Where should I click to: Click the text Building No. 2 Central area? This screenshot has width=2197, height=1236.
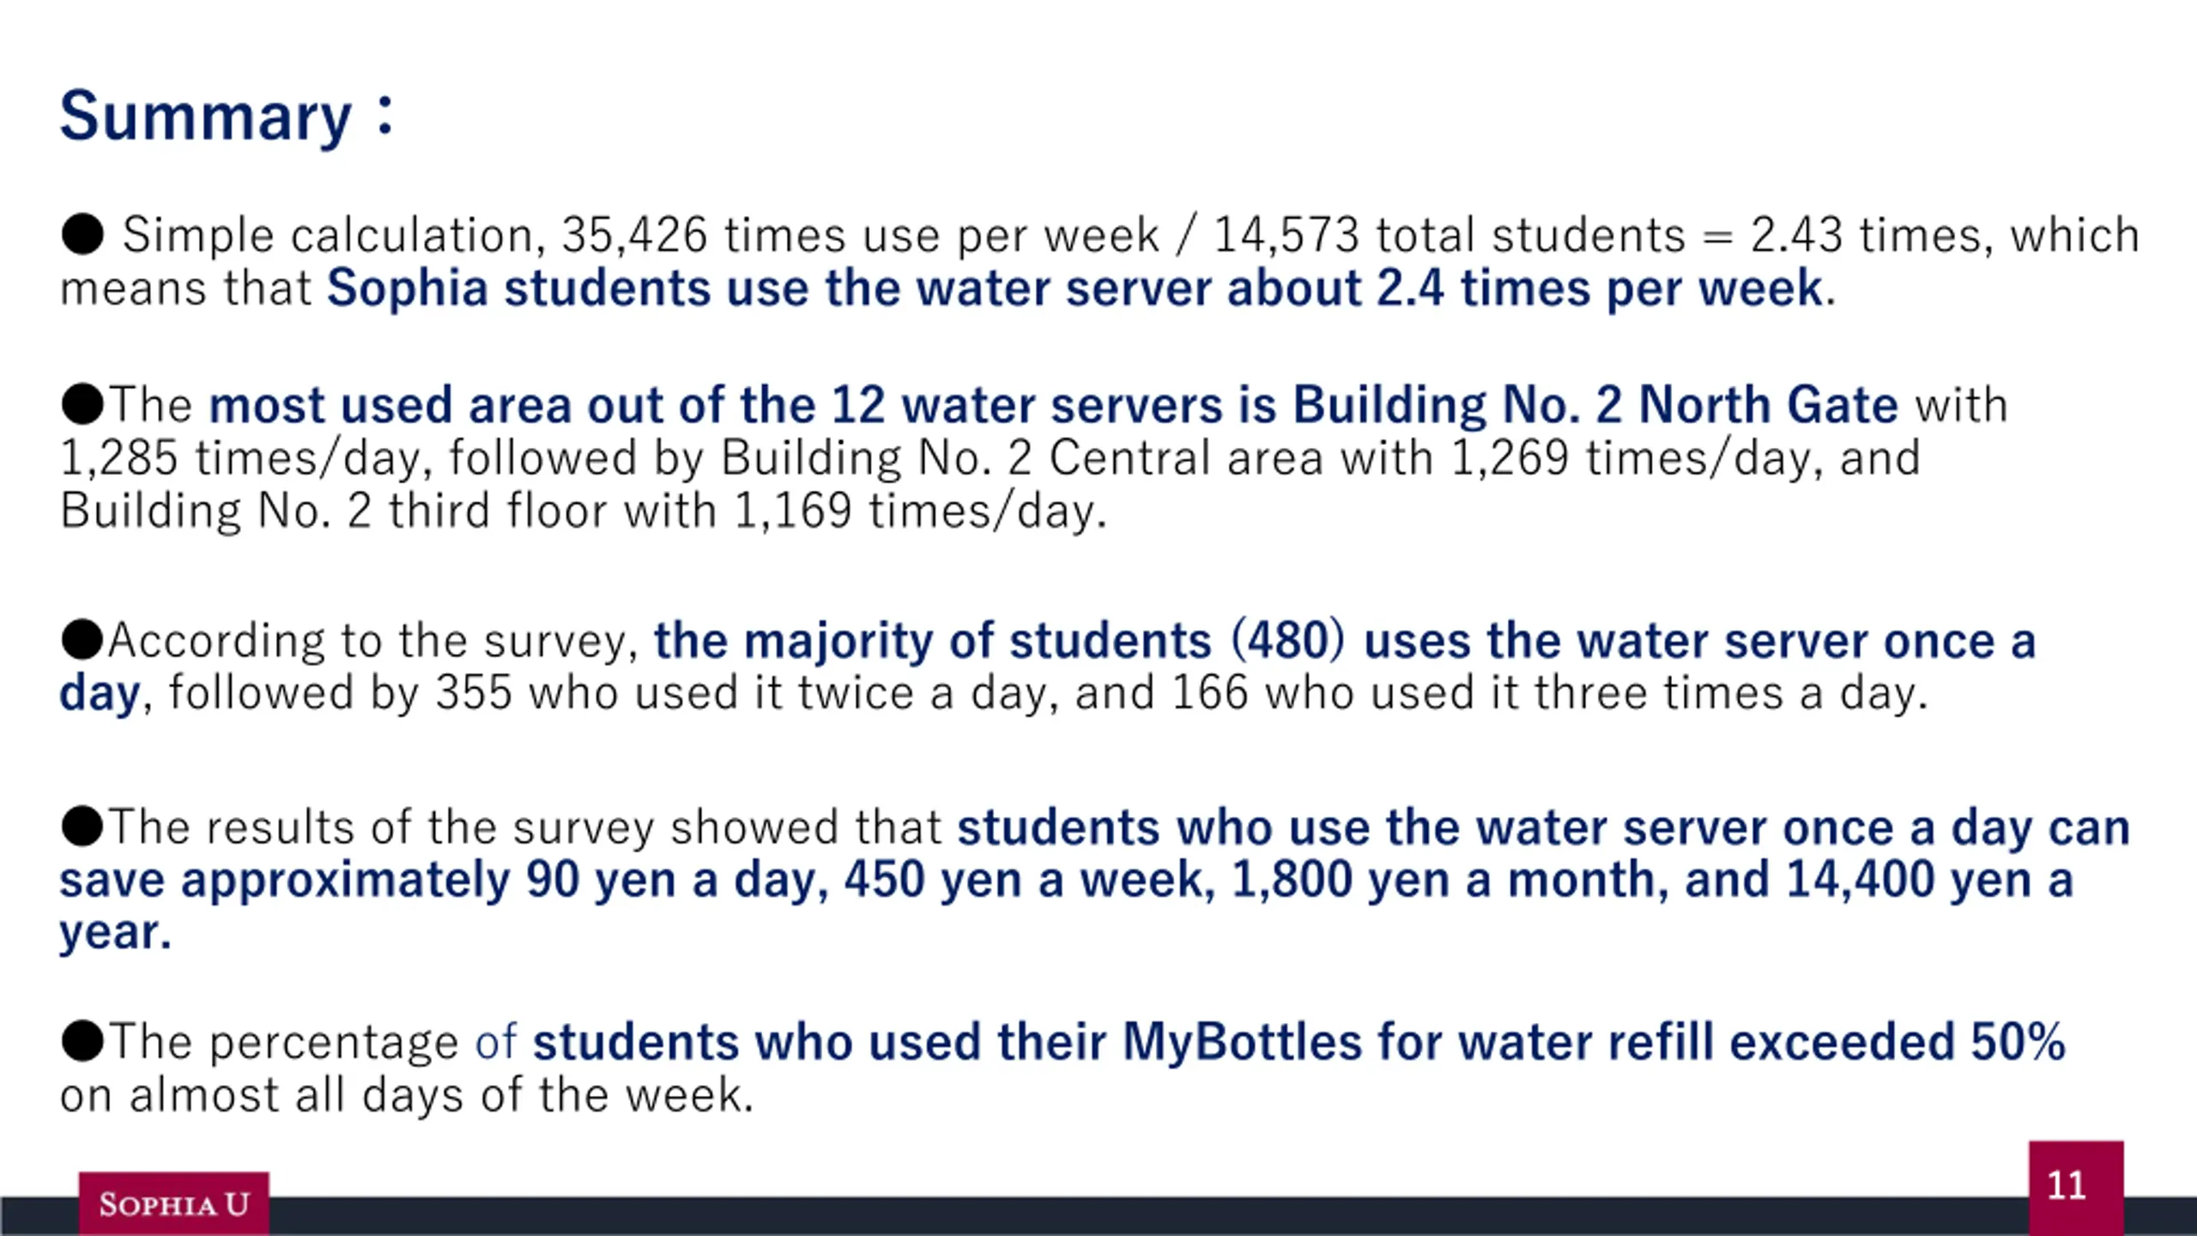point(1021,457)
